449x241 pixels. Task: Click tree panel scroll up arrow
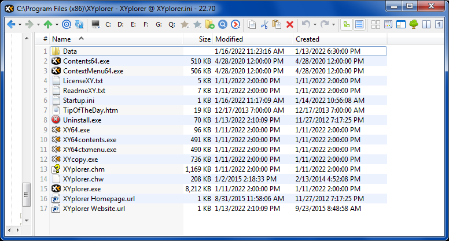pos(27,38)
